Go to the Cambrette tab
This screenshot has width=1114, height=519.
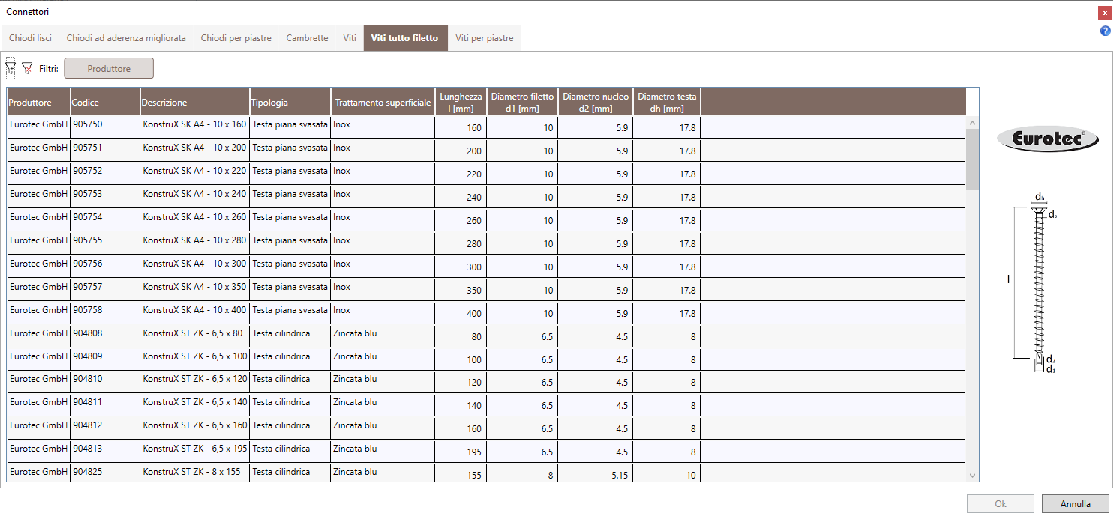tap(307, 37)
